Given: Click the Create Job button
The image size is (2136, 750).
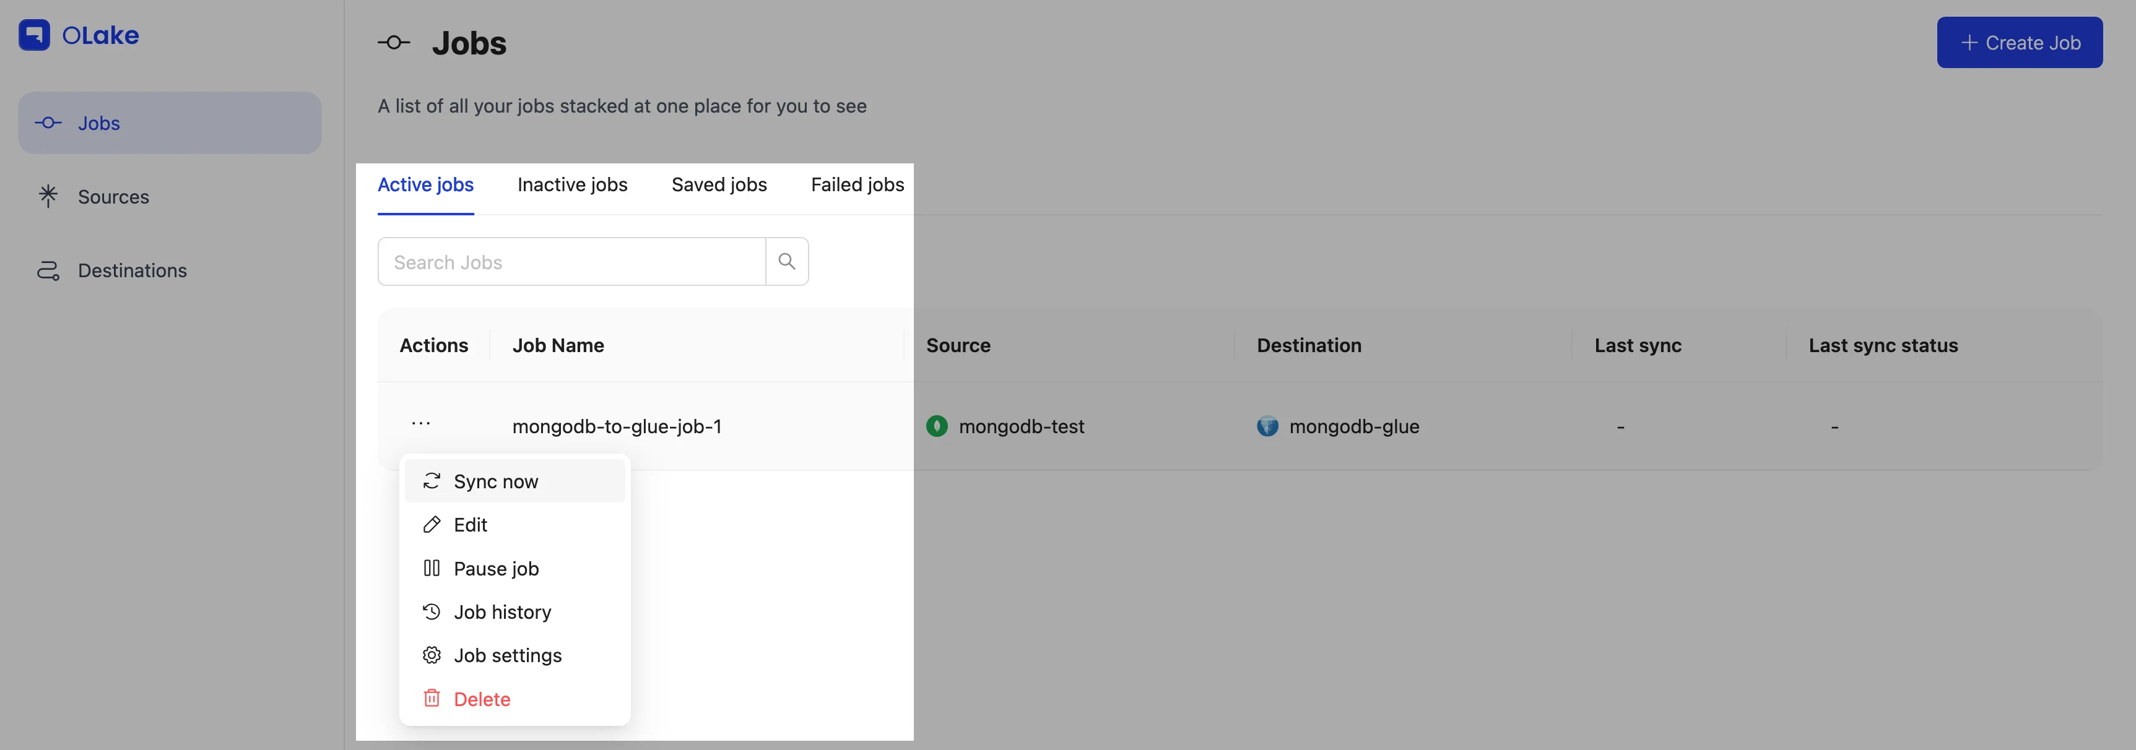Looking at the screenshot, I should 2018,42.
